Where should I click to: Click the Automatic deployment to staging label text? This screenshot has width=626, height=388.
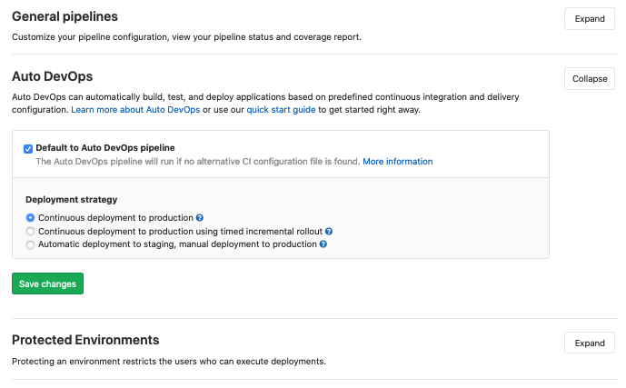pos(177,244)
